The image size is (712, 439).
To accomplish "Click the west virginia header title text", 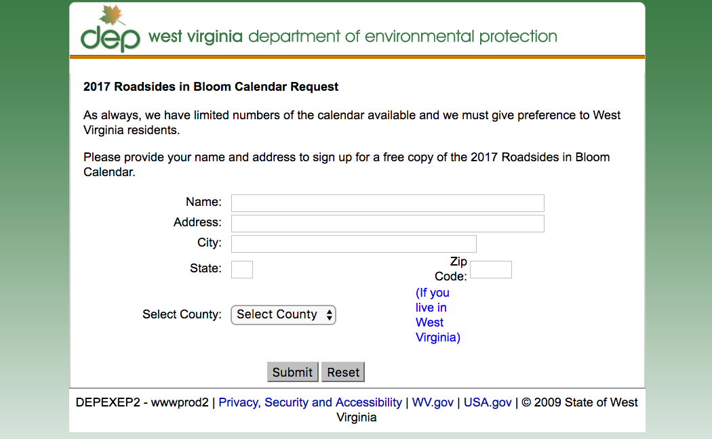I will (x=195, y=37).
